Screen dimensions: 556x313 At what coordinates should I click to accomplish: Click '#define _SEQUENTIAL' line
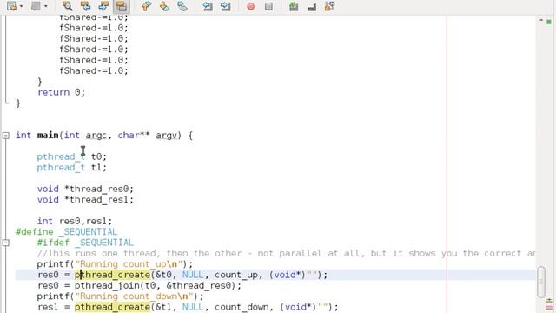(x=66, y=232)
